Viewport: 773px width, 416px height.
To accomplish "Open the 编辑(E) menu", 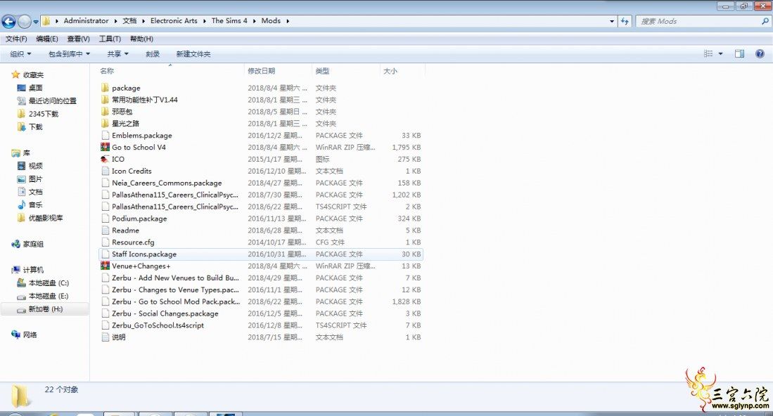I will coord(47,39).
